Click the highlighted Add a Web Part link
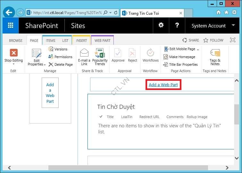Screen dimensions: 242x173 click(x=163, y=85)
